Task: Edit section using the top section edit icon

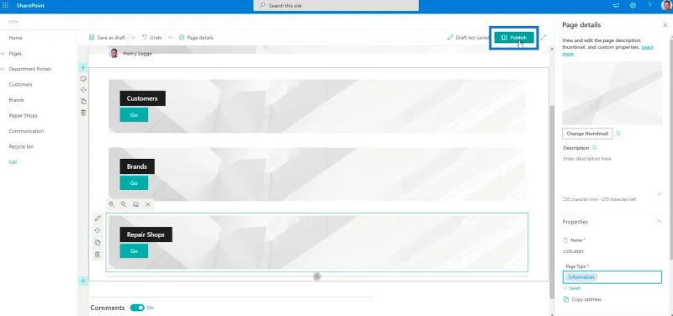Action: [x=83, y=79]
